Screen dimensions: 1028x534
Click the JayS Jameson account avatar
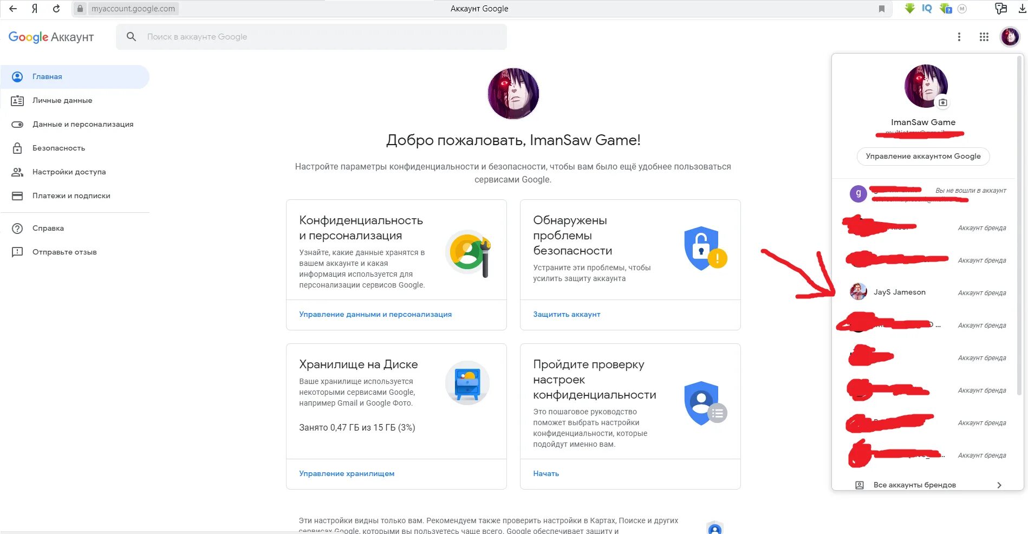(858, 292)
